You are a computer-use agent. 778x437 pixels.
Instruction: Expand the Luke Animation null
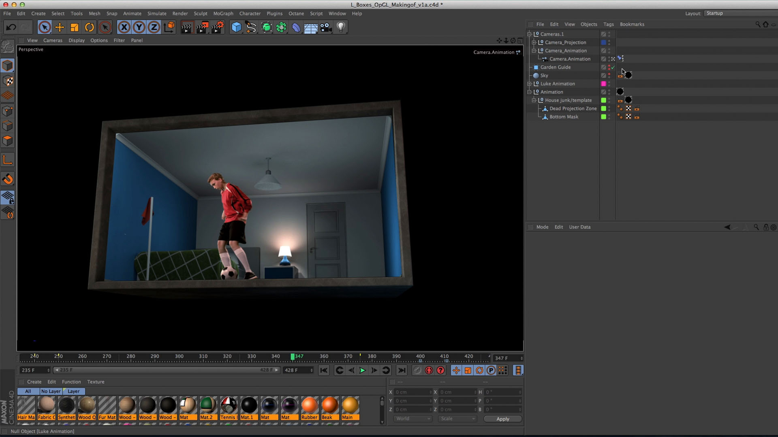coord(529,84)
